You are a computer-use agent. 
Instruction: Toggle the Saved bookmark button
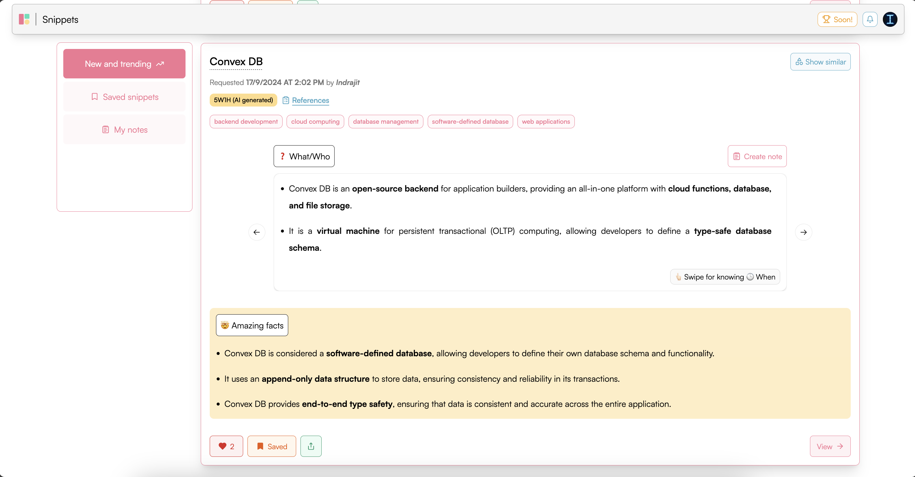(272, 446)
